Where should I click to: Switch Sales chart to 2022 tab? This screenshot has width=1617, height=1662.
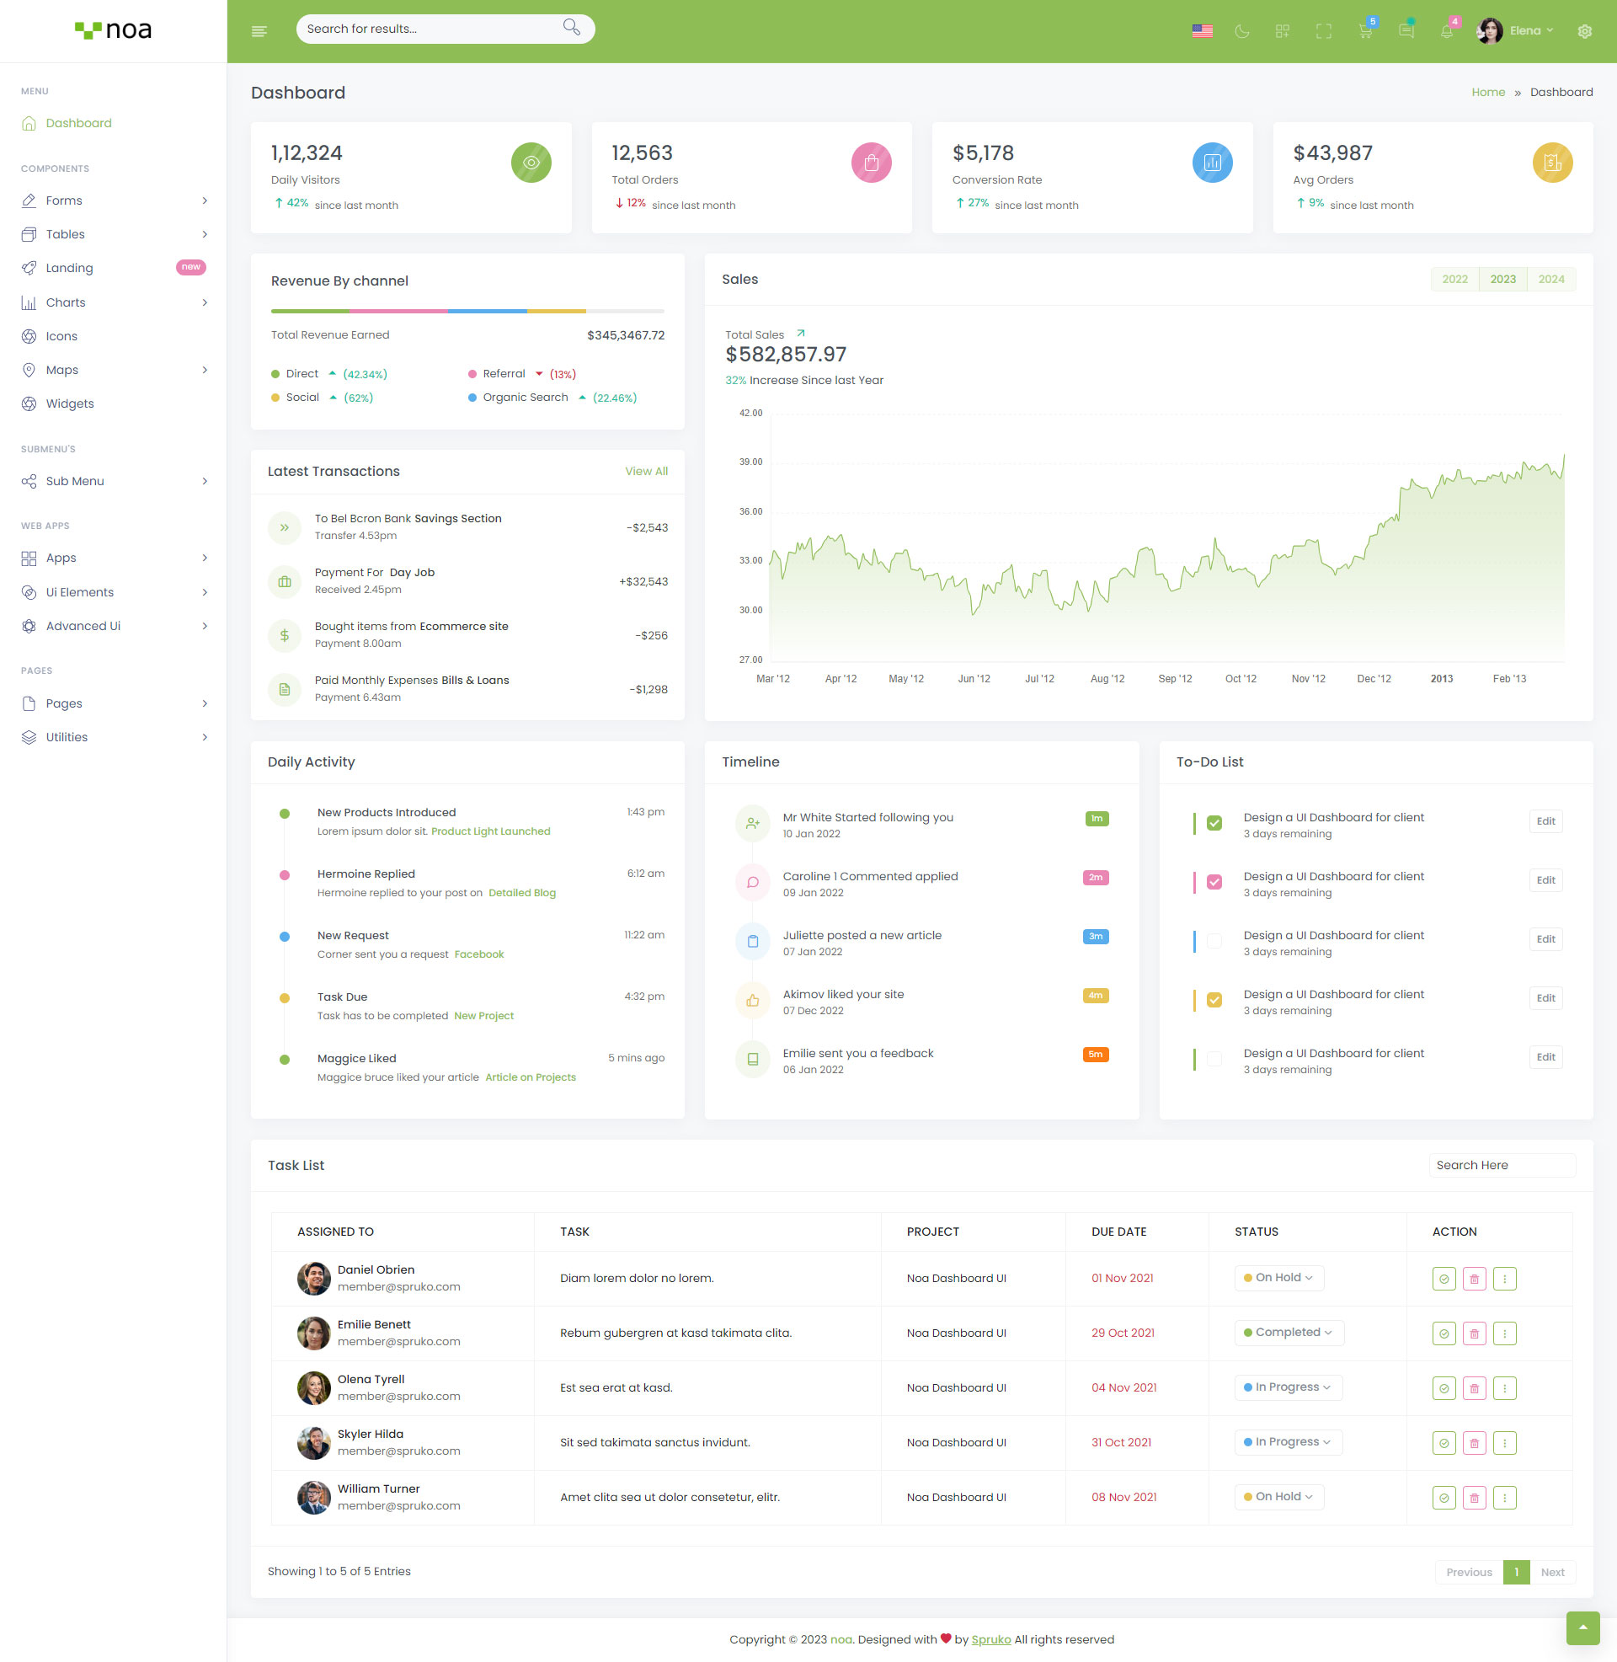[1454, 280]
